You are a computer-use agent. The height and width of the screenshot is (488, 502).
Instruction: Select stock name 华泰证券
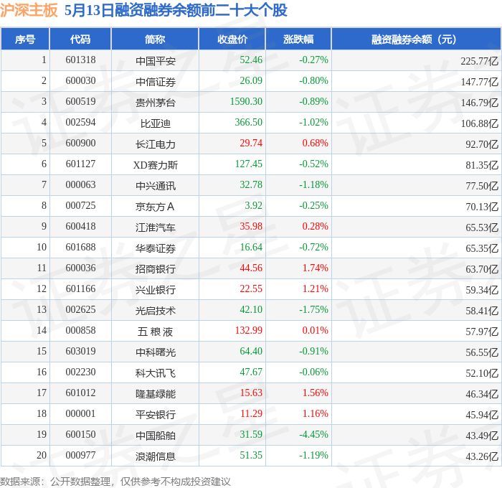156,248
